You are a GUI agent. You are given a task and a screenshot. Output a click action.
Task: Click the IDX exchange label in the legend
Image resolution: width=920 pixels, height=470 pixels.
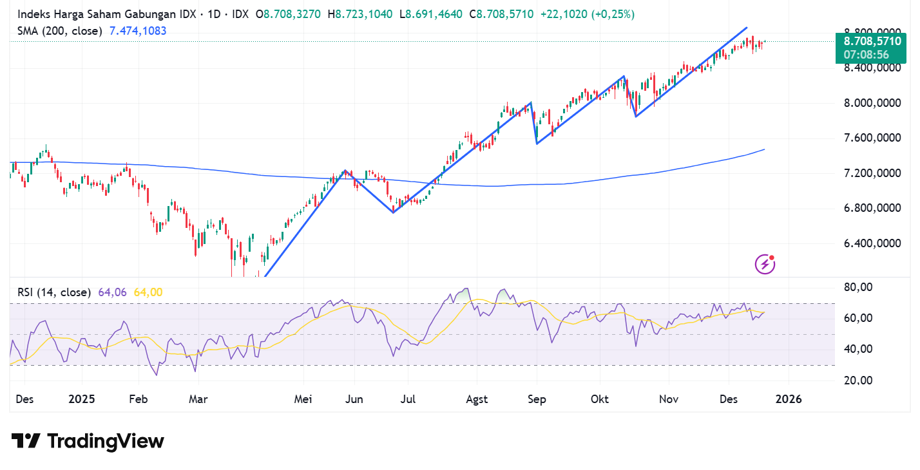coord(239,13)
